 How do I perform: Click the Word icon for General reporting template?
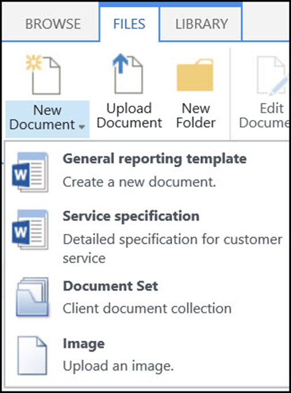click(30, 172)
